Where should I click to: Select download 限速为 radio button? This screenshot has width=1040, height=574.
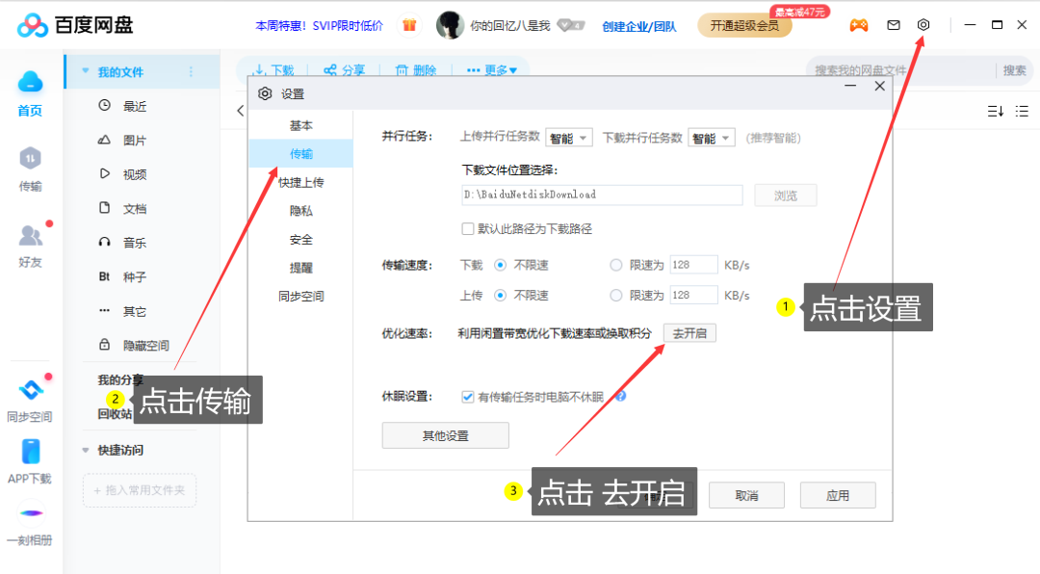pyautogui.click(x=615, y=265)
